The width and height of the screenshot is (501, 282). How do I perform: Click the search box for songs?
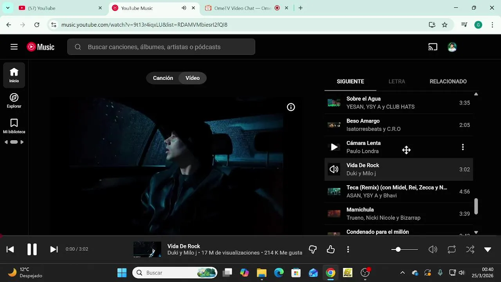(161, 47)
